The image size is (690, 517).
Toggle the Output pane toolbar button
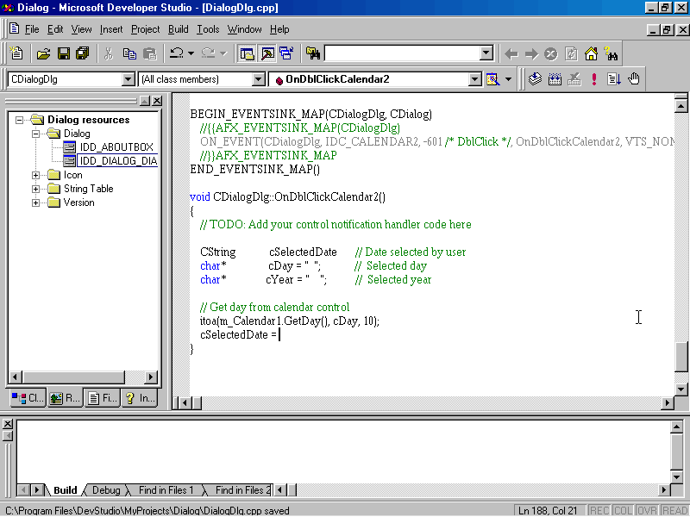[267, 53]
